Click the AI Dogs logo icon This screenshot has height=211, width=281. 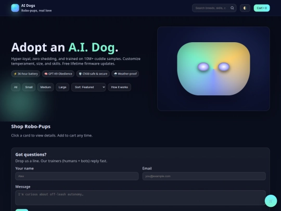point(15,8)
